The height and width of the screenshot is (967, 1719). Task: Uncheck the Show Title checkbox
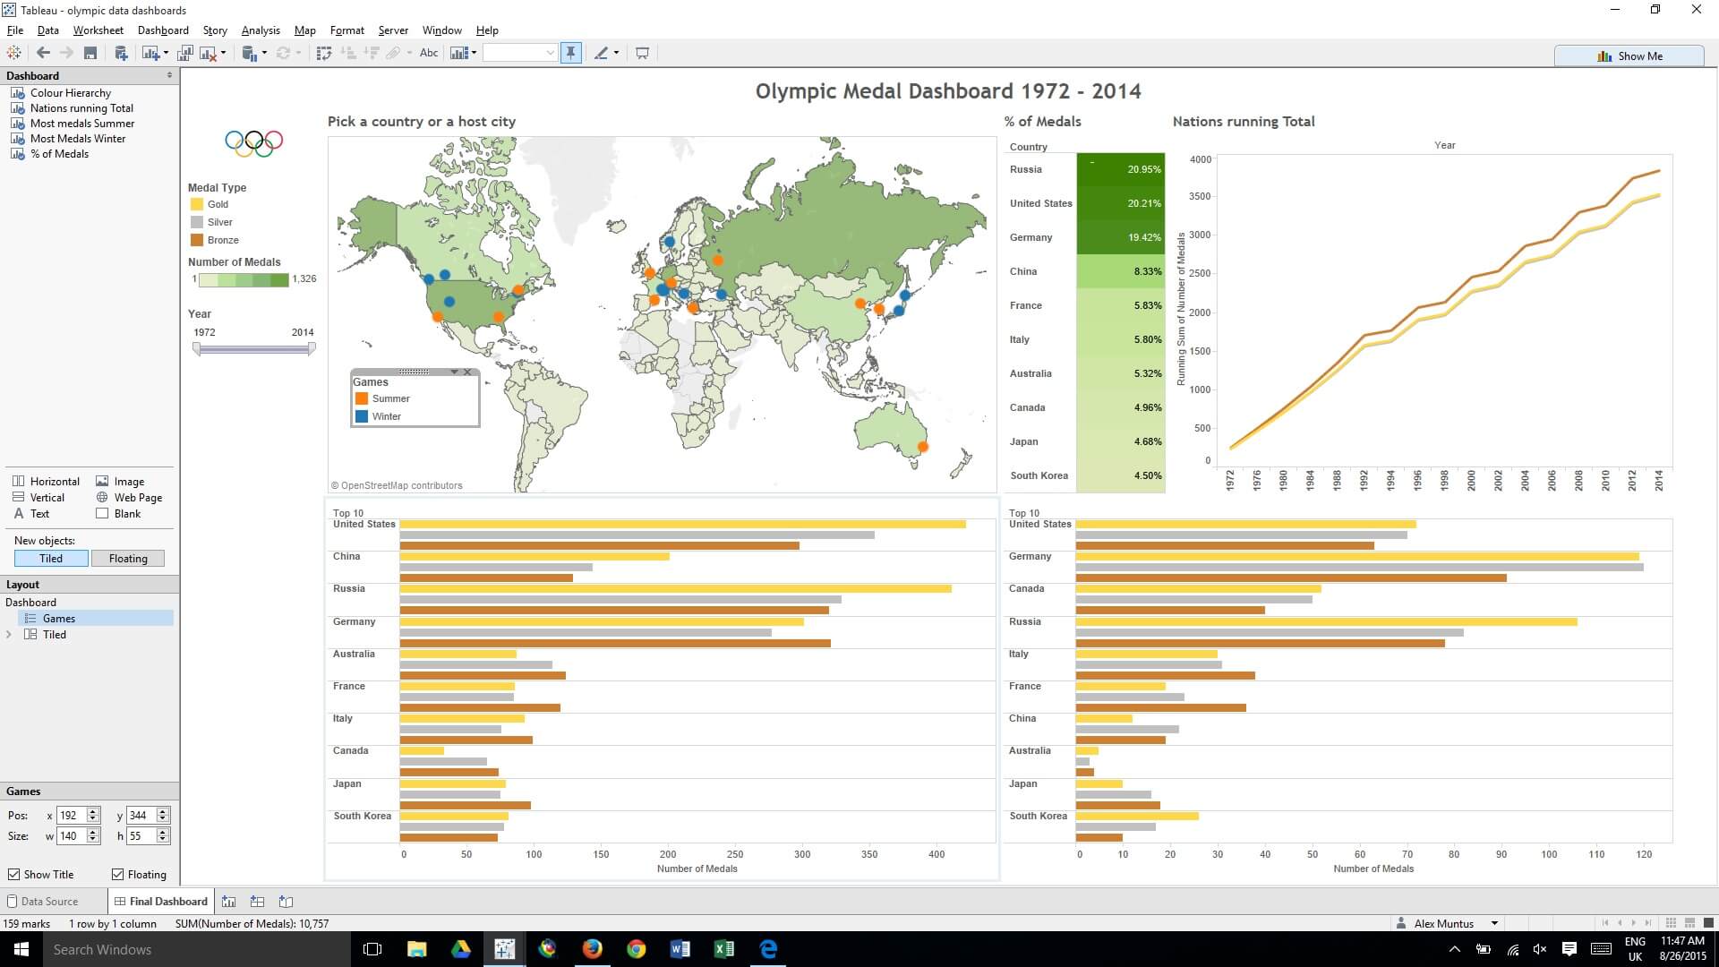pos(13,875)
